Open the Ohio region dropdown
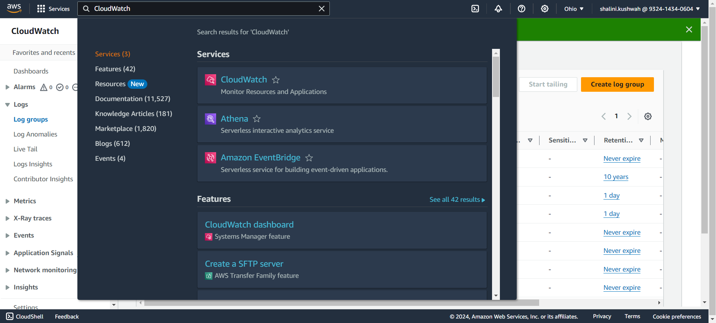716x323 pixels. (x=574, y=9)
